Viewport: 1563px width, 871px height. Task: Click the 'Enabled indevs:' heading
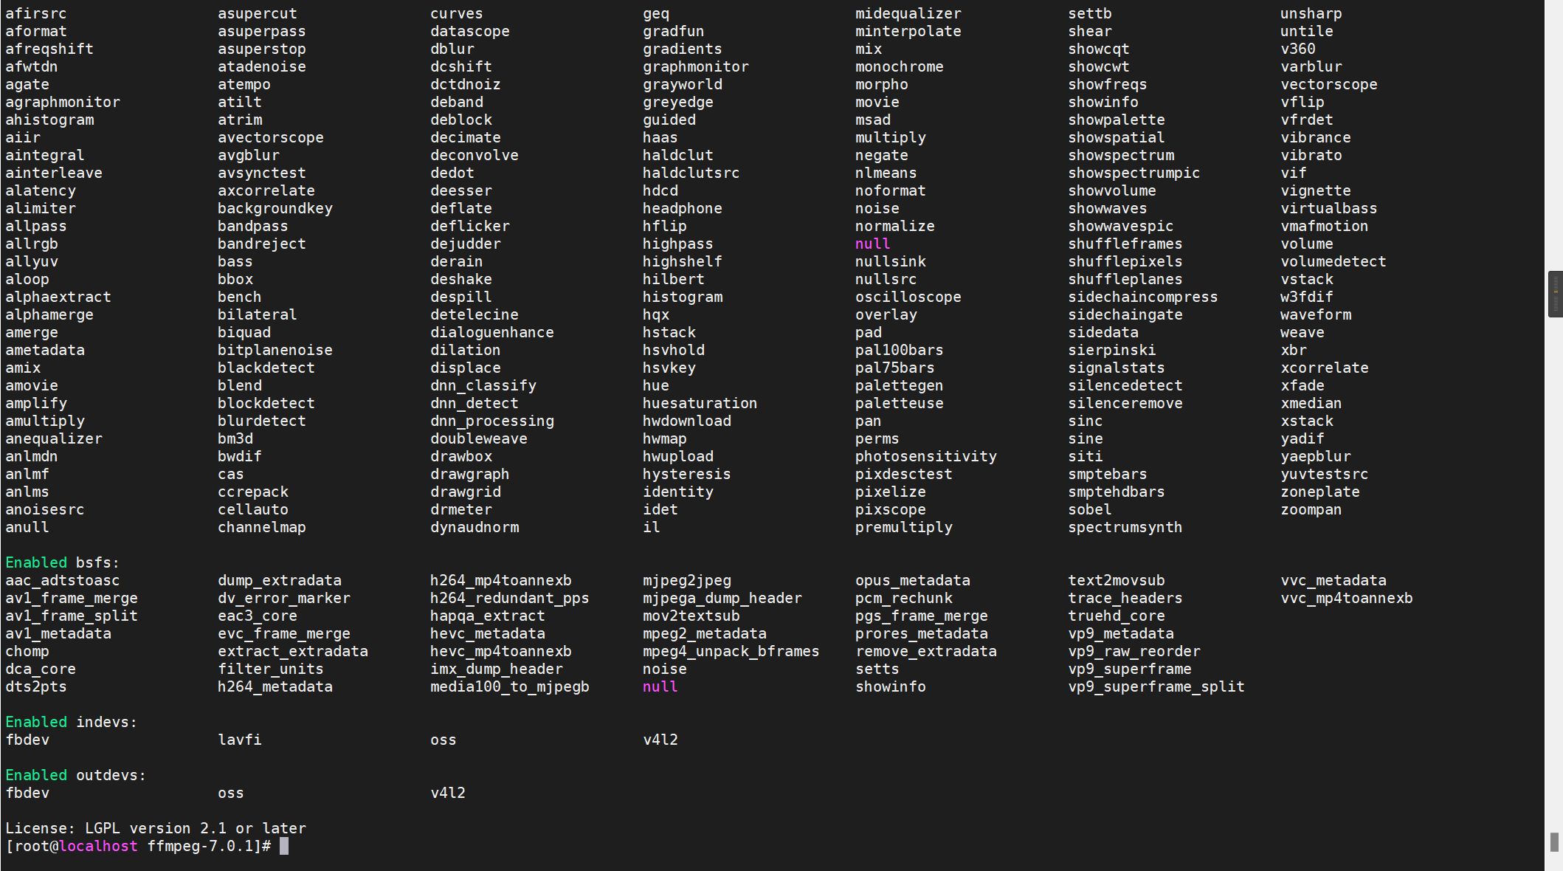click(71, 722)
